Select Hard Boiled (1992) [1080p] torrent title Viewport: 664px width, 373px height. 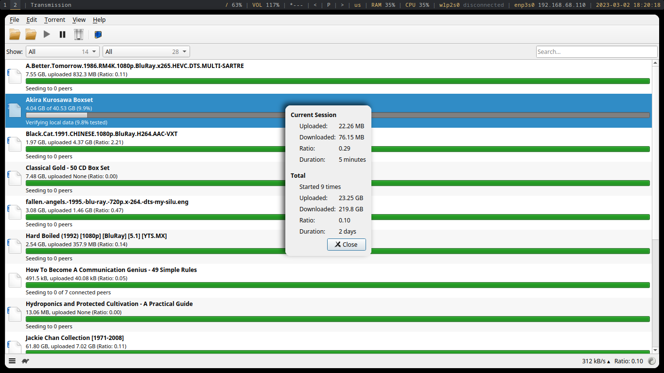(96, 236)
